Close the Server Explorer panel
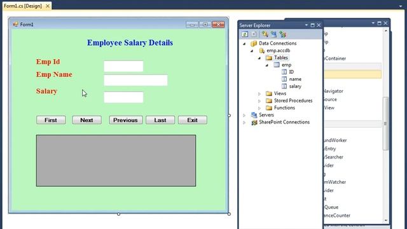This screenshot has width=407, height=229. [319, 25]
